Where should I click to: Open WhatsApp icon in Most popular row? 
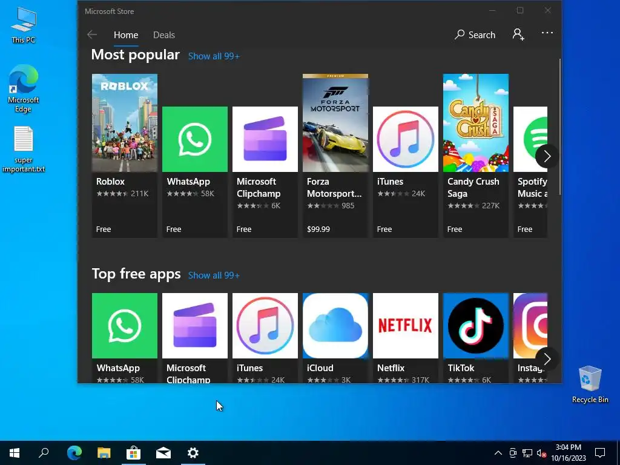click(x=195, y=139)
